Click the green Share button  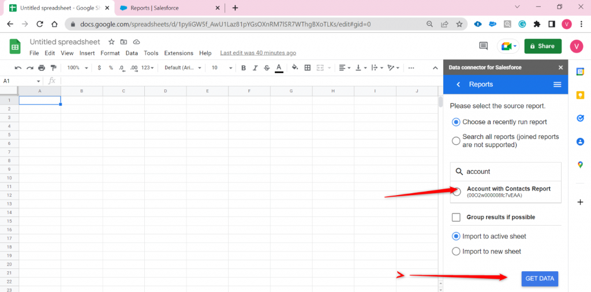coord(543,46)
